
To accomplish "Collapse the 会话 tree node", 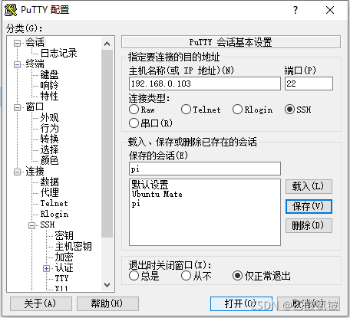I will coord(17,43).
